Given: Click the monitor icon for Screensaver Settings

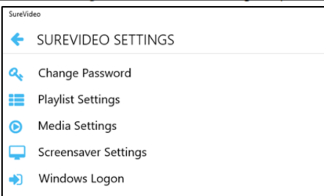Looking at the screenshot, I should [17, 153].
